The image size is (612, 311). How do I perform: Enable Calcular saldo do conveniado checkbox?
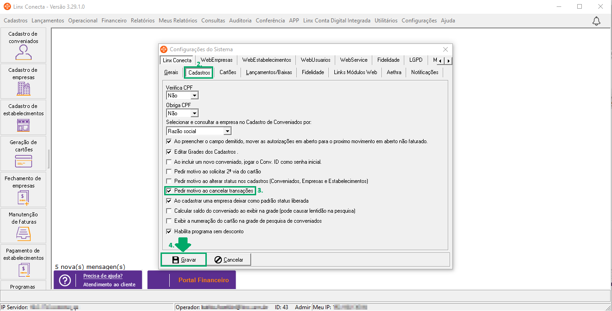click(169, 211)
